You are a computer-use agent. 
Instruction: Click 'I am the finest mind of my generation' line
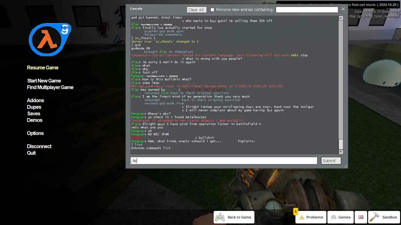click(x=190, y=97)
